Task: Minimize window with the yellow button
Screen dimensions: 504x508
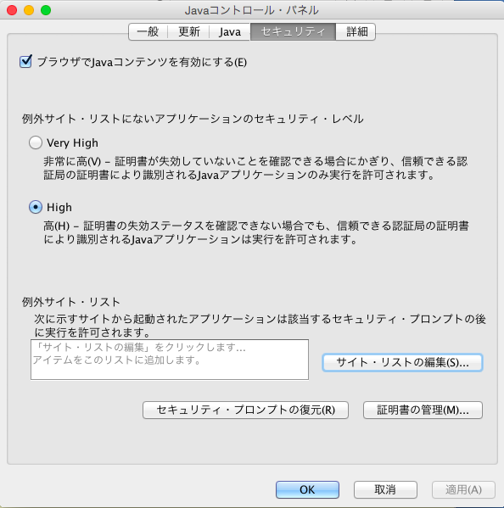Action: pyautogui.click(x=29, y=10)
